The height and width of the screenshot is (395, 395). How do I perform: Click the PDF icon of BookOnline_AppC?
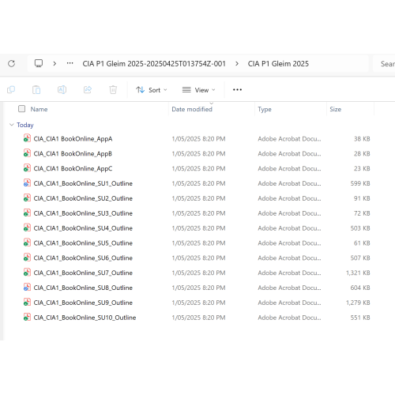[27, 168]
